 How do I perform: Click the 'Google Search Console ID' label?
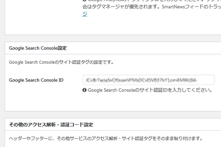[36, 80]
